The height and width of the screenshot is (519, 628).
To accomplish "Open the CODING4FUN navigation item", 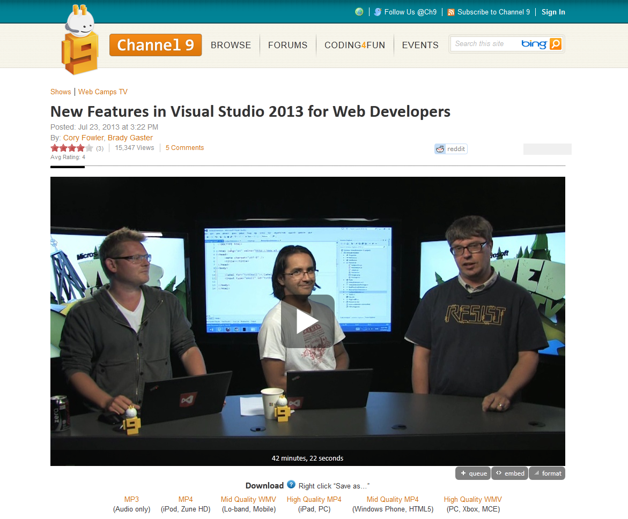I will [354, 45].
